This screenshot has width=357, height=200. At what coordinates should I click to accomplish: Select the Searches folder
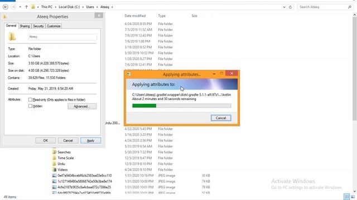coord(64,152)
